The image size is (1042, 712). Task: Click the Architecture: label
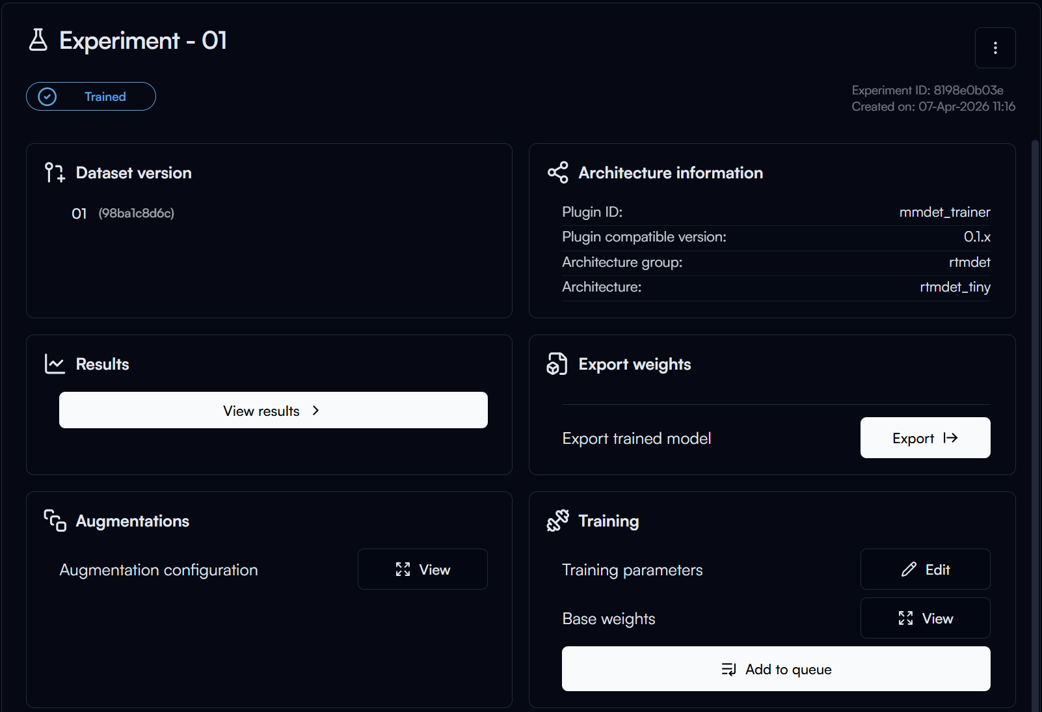[x=602, y=287]
